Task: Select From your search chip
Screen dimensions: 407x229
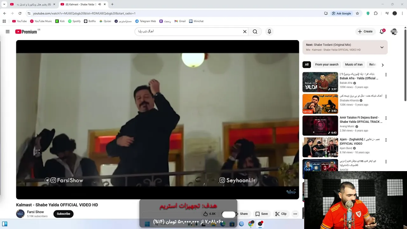Action: (327, 65)
